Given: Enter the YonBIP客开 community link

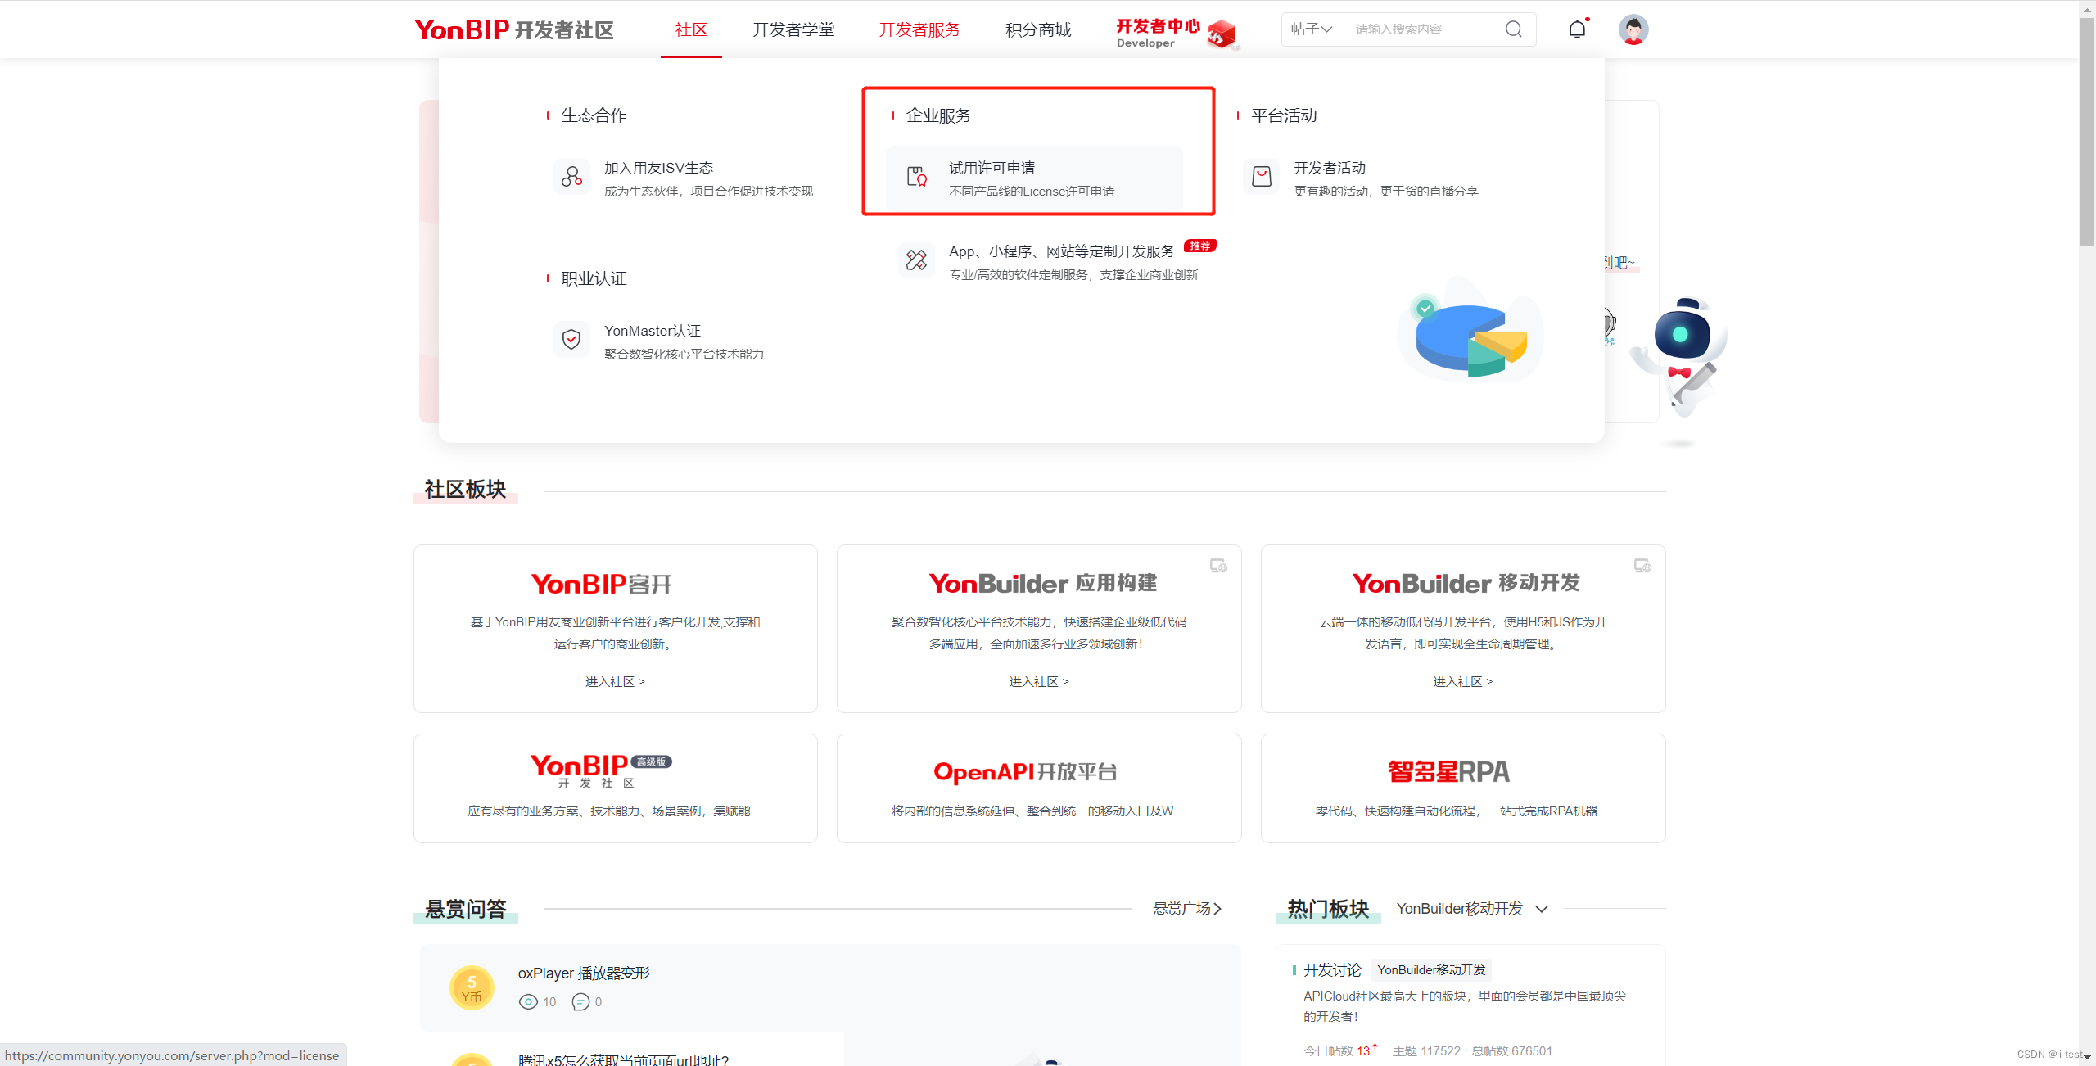Looking at the screenshot, I should [615, 681].
